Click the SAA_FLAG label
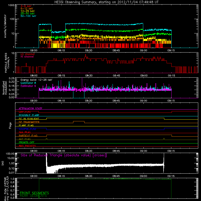The width and height of the screenshot is (201, 201). tap(25, 132)
